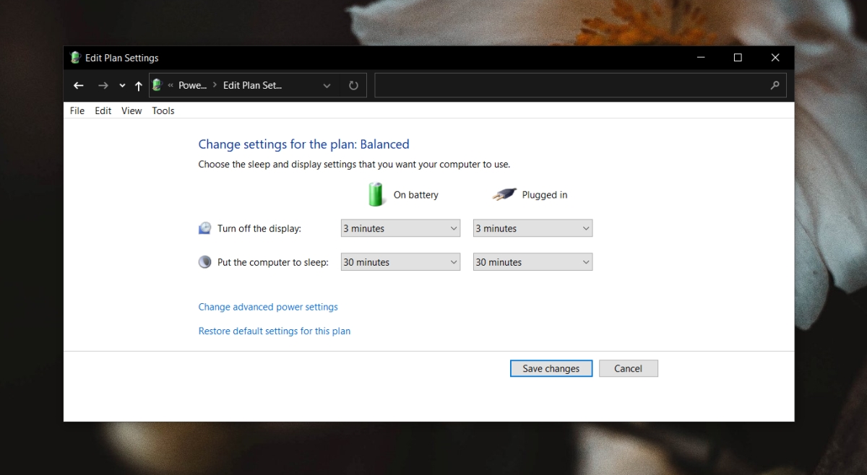The width and height of the screenshot is (867, 475).
Task: Open Plugged in sleep timeout dropdown
Action: point(532,262)
